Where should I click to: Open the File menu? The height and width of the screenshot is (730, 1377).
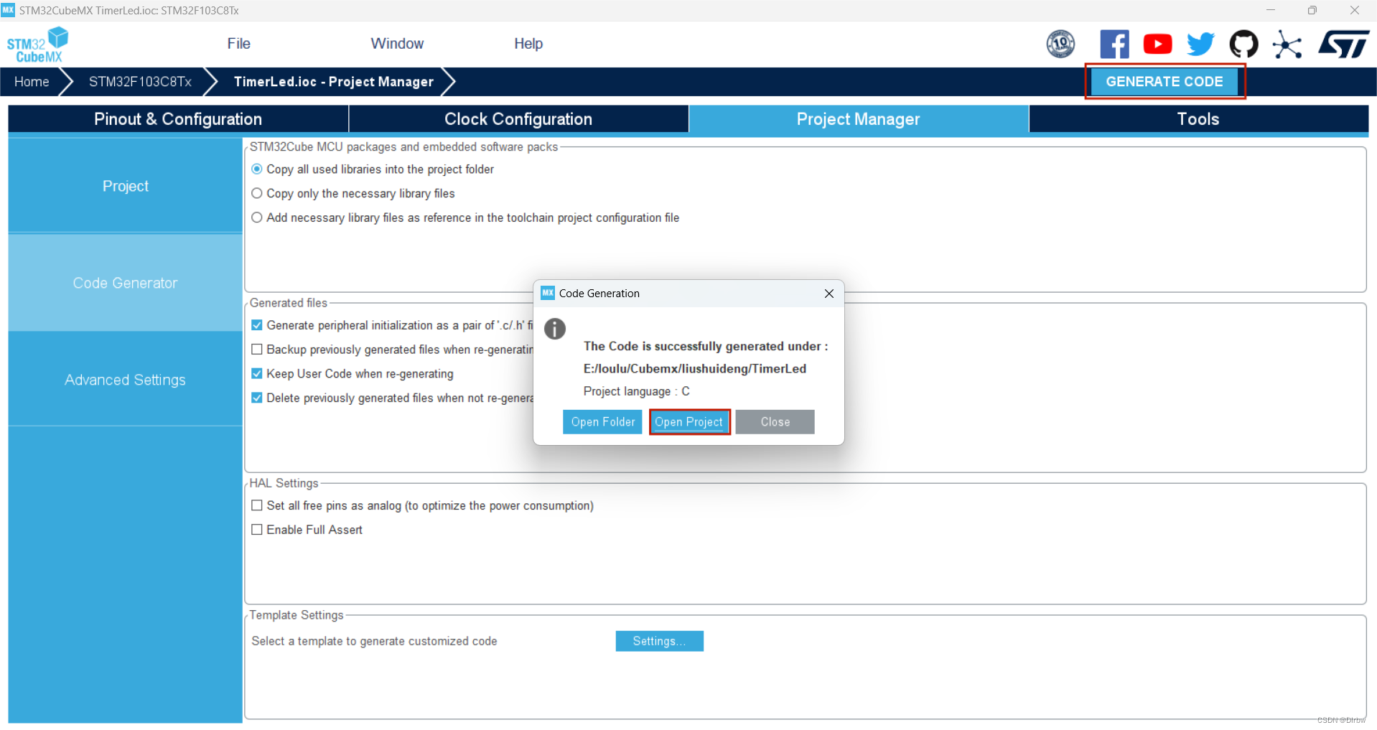point(238,44)
